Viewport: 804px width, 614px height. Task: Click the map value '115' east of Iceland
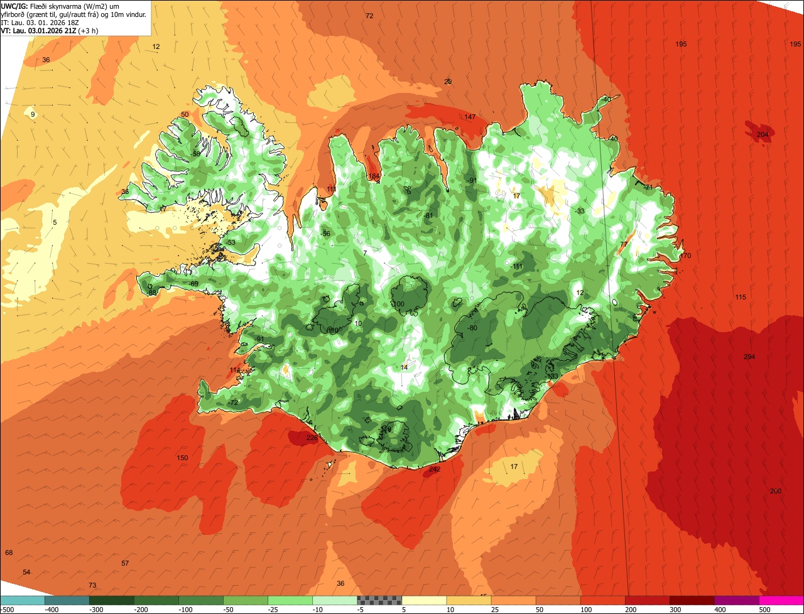click(741, 298)
